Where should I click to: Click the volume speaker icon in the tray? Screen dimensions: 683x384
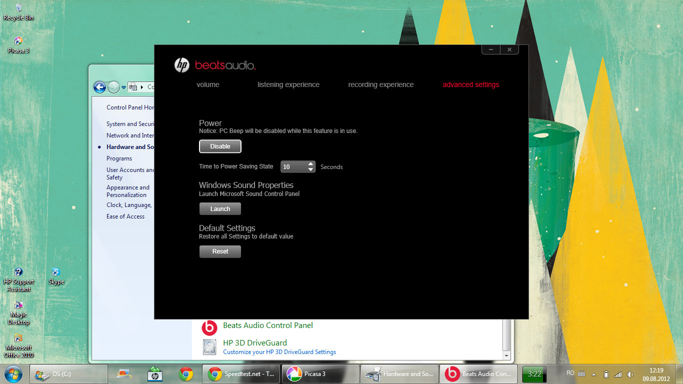pos(630,374)
